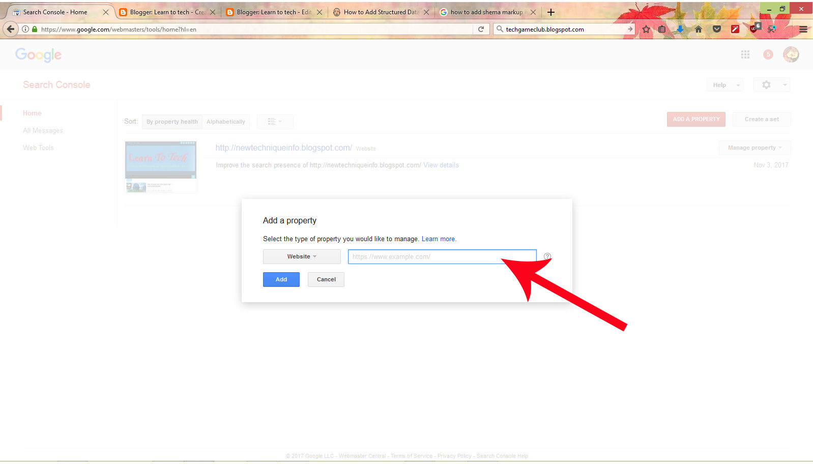Open Firefox downloads arrow icon

(680, 30)
